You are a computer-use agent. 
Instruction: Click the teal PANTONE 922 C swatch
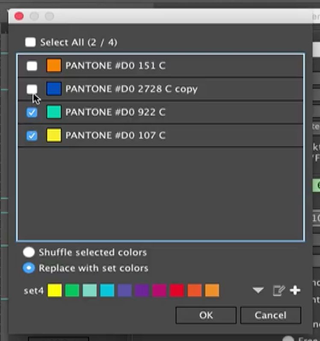tap(54, 112)
